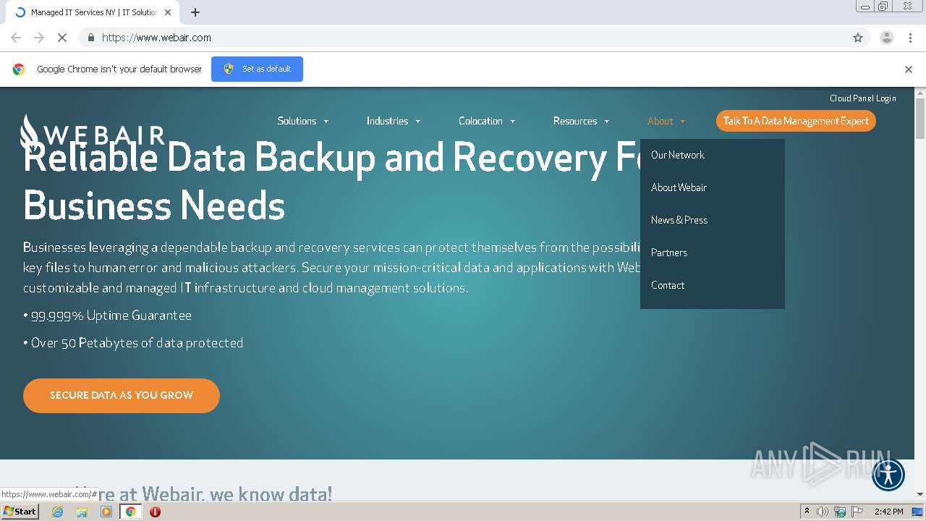Screen dimensions: 926x521
Task: Click the network tray icon
Action: click(x=840, y=512)
